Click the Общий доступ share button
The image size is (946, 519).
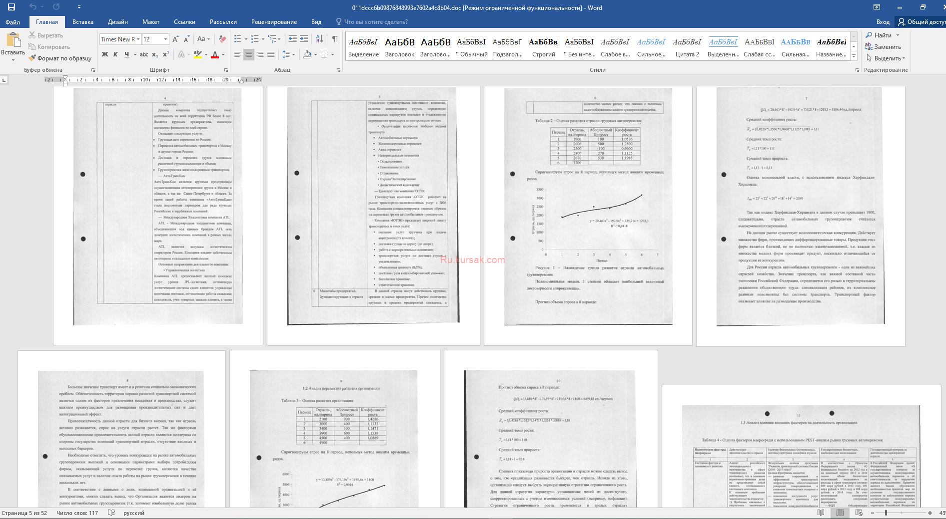[922, 22]
